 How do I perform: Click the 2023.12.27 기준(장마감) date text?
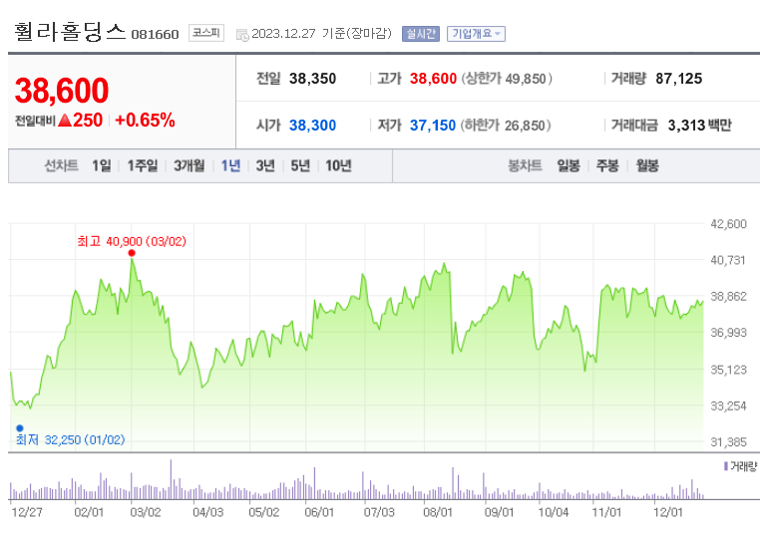pyautogui.click(x=322, y=34)
